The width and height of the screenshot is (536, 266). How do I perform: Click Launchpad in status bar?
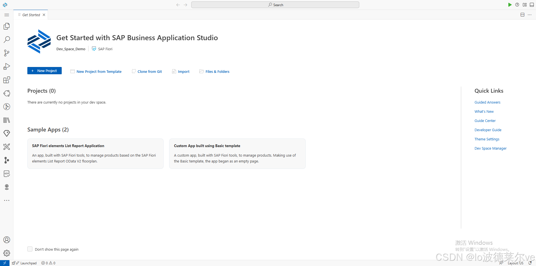tap(24, 263)
